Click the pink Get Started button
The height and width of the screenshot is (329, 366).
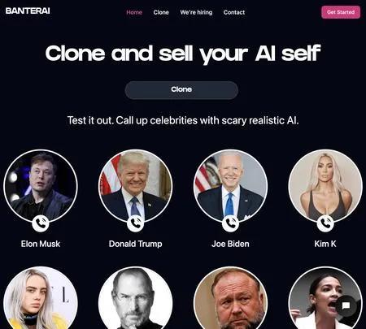341,12
